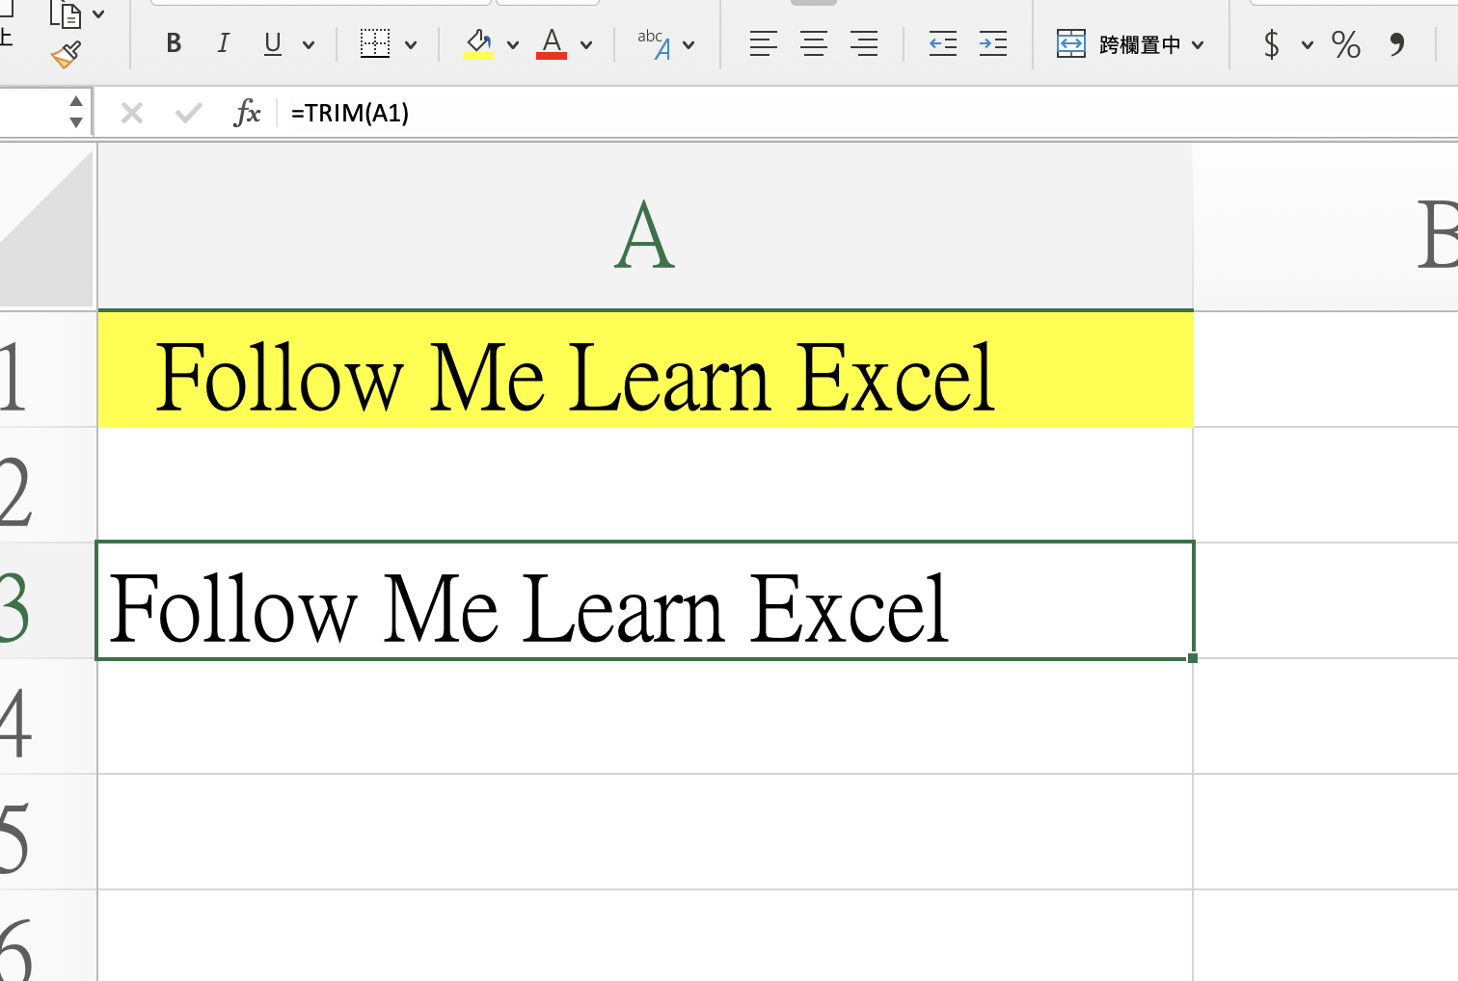Select row 4 by its header

(x=48, y=716)
